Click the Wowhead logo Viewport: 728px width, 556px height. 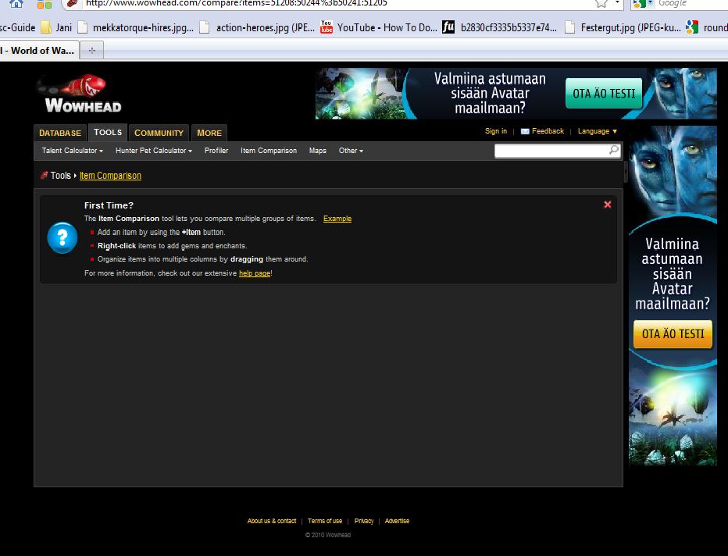coord(79,94)
